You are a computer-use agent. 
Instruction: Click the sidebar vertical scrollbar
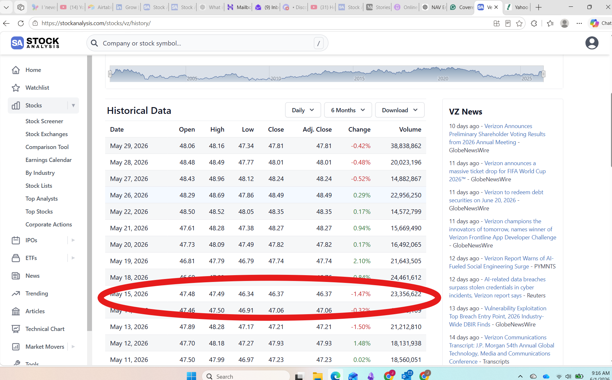click(x=89, y=194)
